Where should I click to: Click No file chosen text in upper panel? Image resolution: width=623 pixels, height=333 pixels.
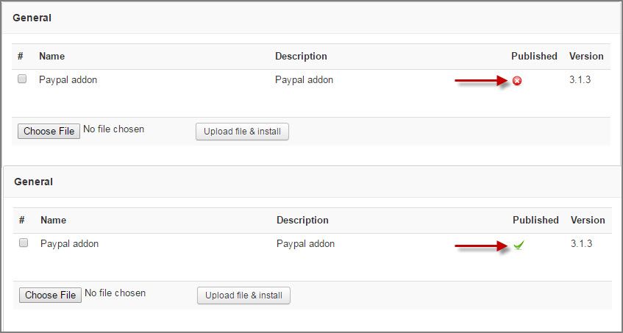click(113, 129)
